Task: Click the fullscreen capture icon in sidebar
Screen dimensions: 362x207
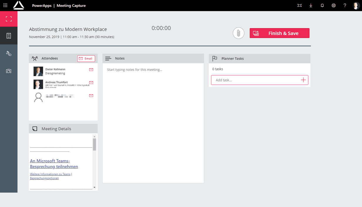Action: click(9, 19)
